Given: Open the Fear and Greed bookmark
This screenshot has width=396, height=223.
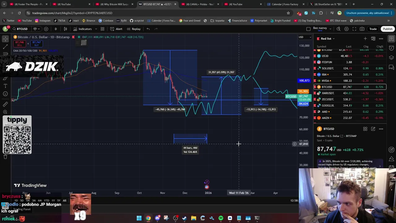Looking at the screenshot, I should [189, 21].
